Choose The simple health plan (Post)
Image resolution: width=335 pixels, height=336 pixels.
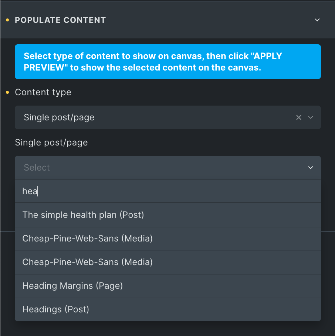pos(168,215)
